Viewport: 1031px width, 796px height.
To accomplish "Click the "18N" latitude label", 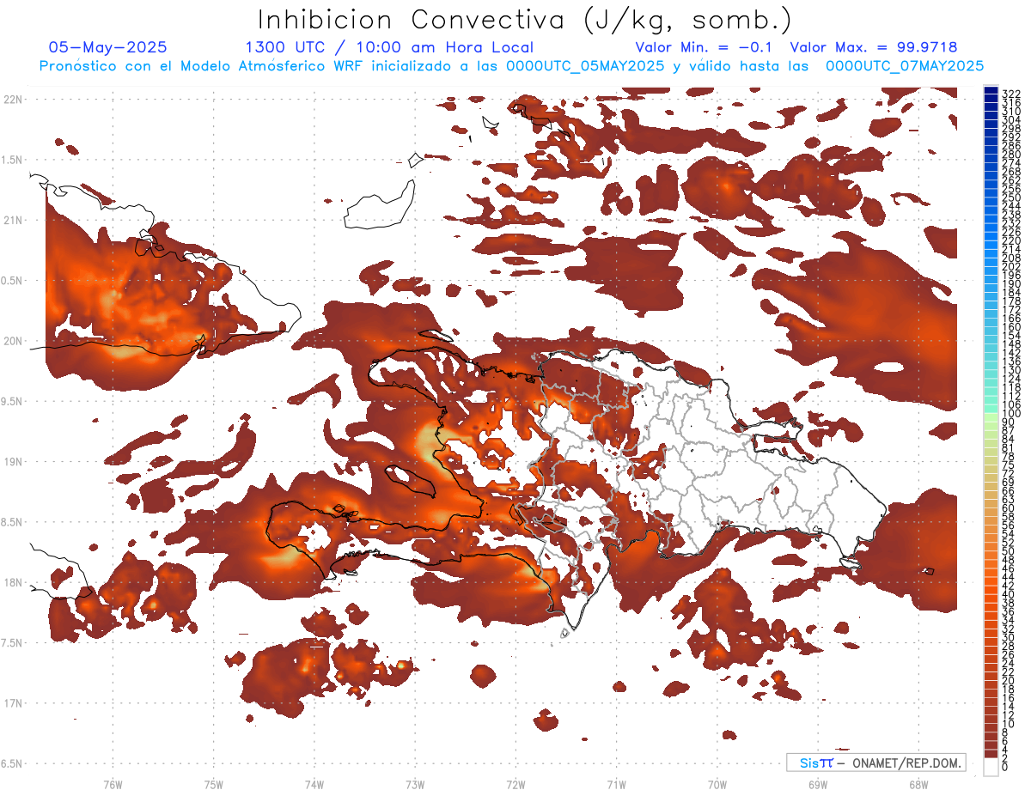I will tap(12, 583).
